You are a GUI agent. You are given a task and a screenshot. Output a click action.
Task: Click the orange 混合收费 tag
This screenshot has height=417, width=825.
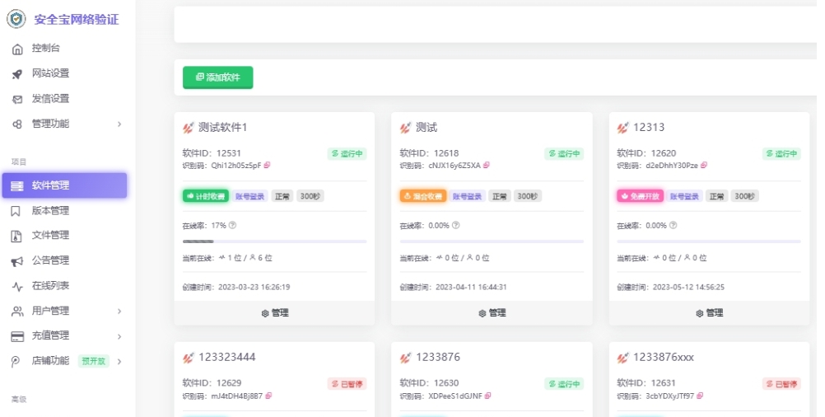(x=423, y=196)
